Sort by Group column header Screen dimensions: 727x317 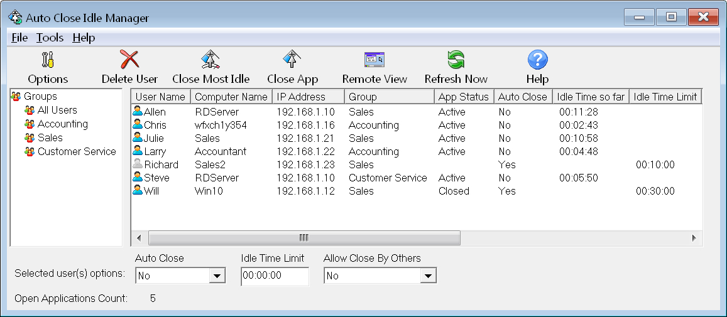390,97
